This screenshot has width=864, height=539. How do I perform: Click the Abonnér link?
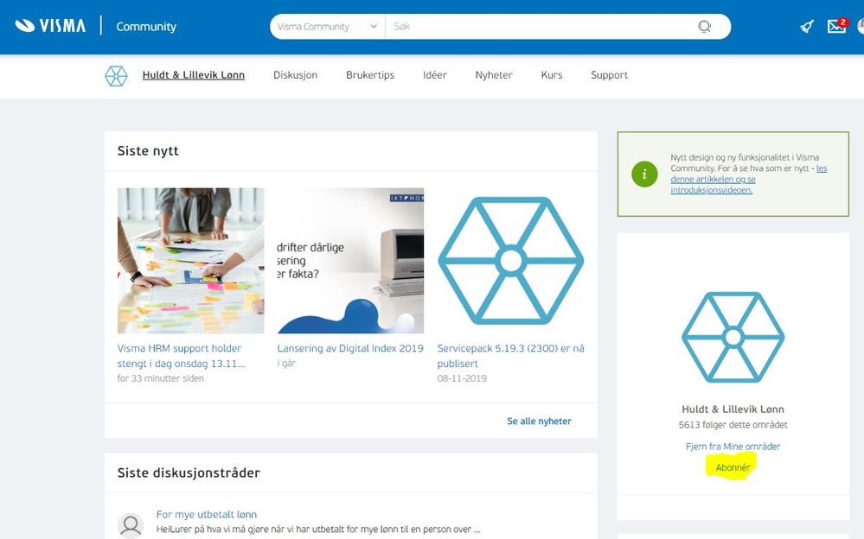pos(733,467)
